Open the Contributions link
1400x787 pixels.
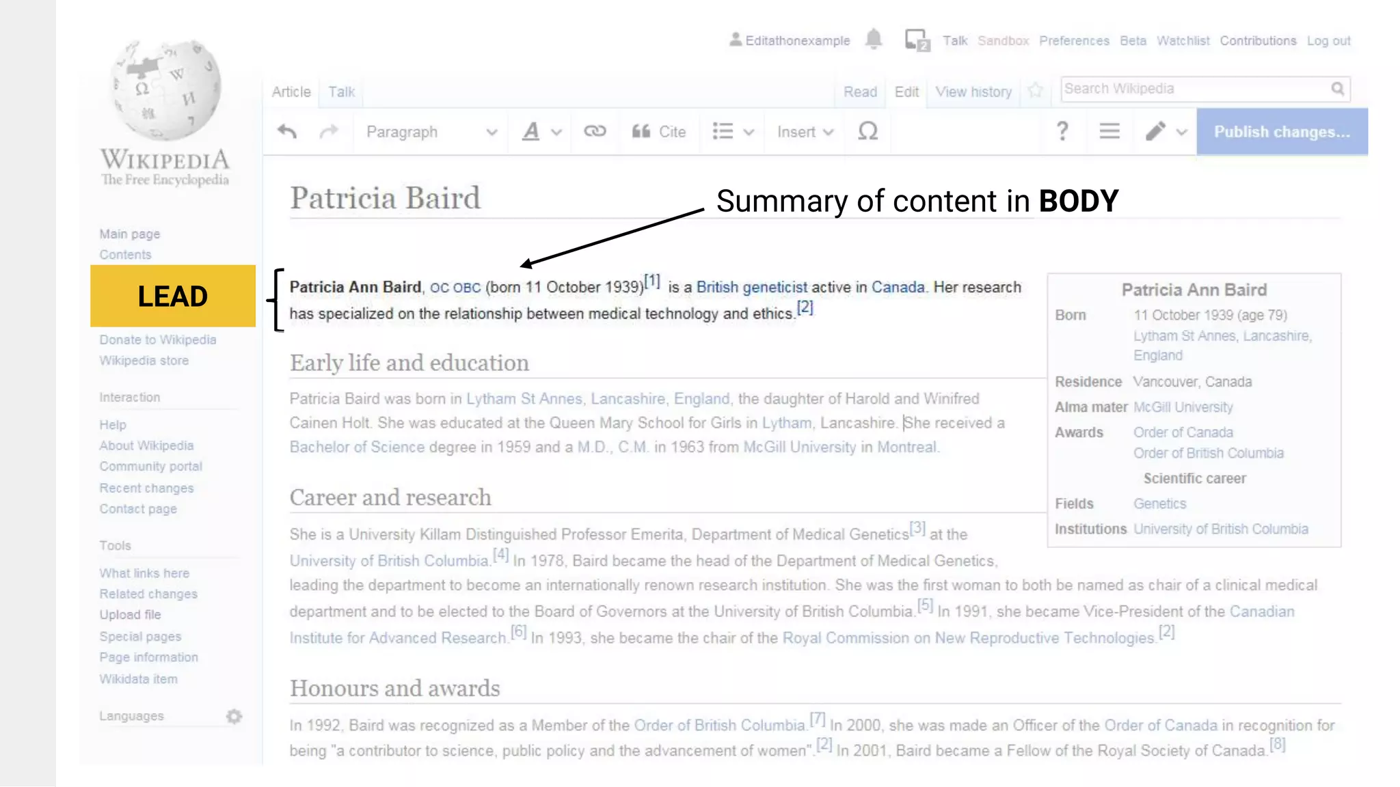coord(1258,40)
